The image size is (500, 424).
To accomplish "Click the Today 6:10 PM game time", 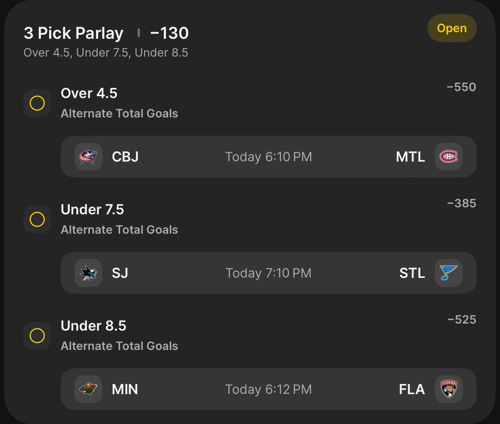I will (x=269, y=157).
